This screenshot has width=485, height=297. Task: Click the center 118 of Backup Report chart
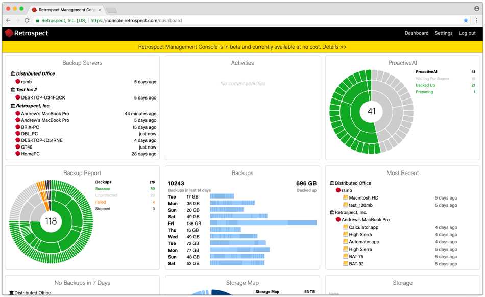[x=51, y=221]
